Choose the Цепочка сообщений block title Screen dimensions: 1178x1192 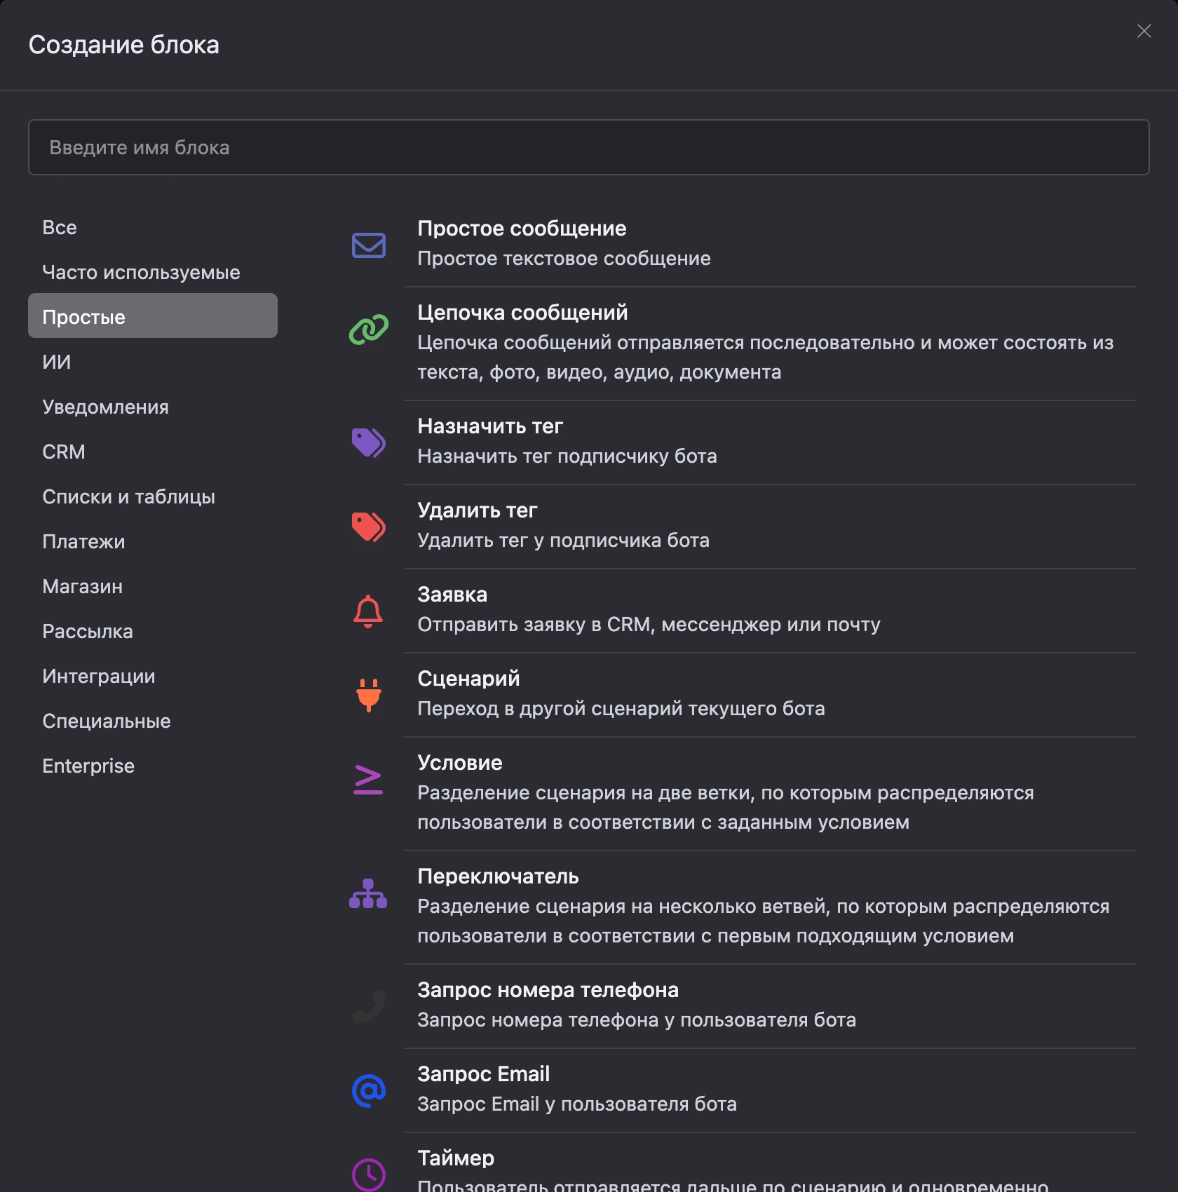tap(522, 313)
